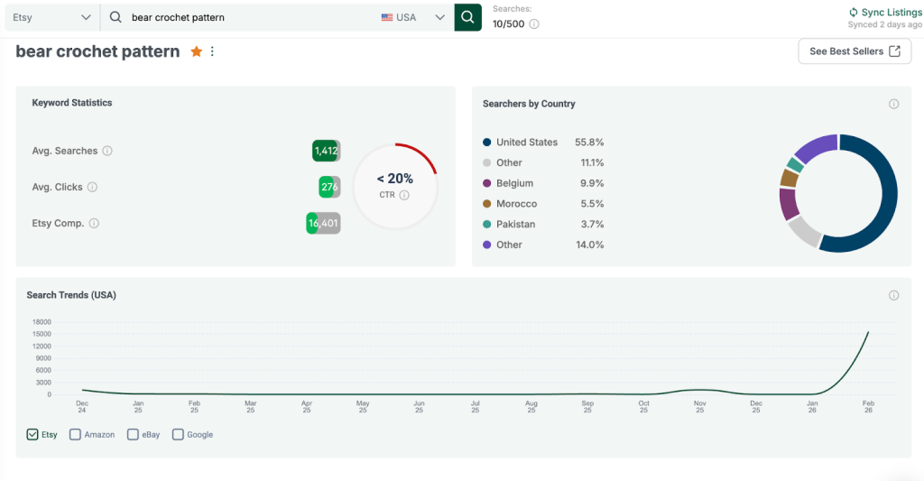Click the green search magnifier button
Screen dimensions: 924x481
point(467,17)
